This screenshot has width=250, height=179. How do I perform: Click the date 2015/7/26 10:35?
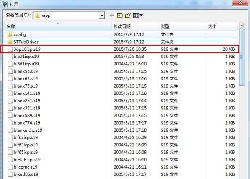coord(130,49)
